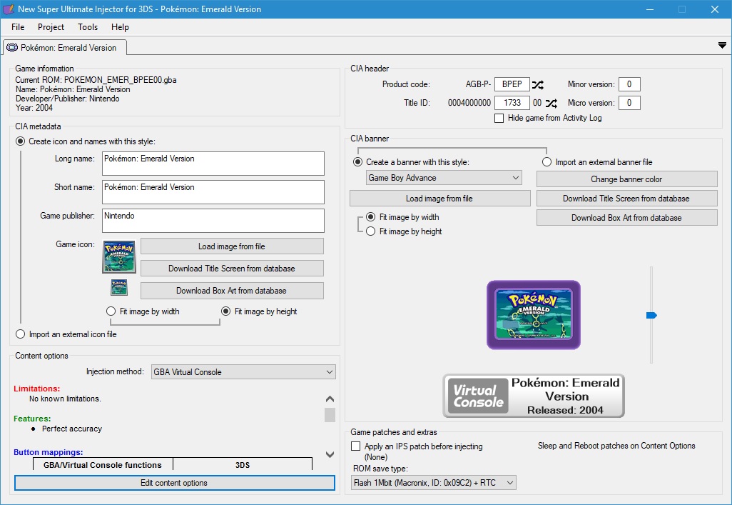Randomize the Title ID with shuffle icon

click(x=551, y=103)
